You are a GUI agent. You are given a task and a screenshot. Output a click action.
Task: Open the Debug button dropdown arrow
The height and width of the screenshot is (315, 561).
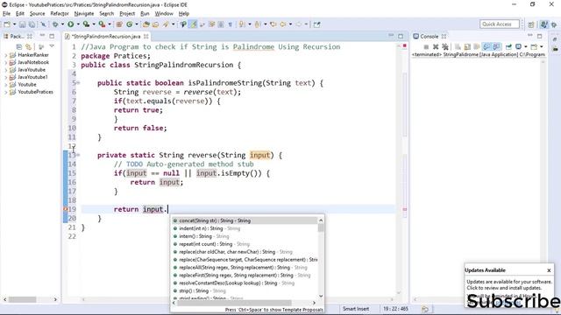pos(62,24)
